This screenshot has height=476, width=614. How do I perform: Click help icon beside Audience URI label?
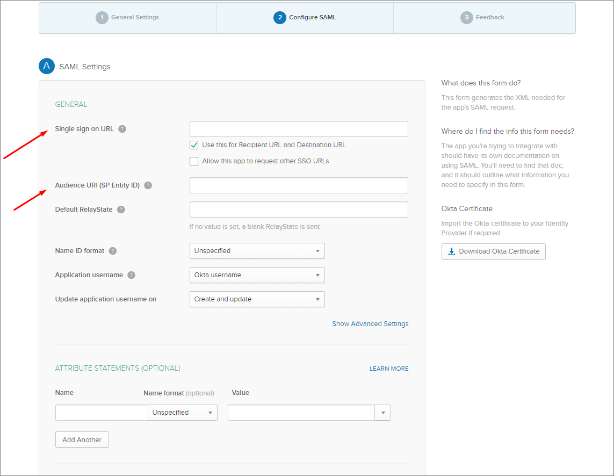tap(148, 185)
